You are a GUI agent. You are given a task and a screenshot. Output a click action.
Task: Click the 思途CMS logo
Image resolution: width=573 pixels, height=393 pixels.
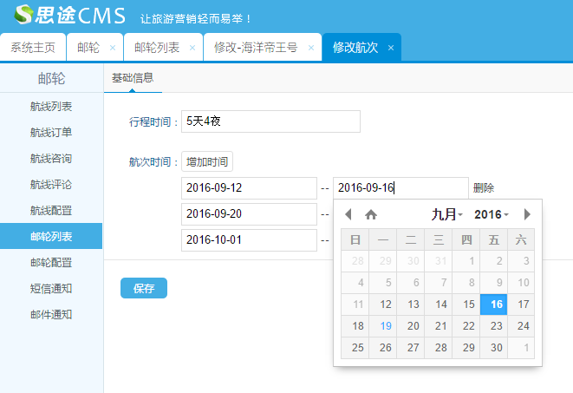coord(70,16)
